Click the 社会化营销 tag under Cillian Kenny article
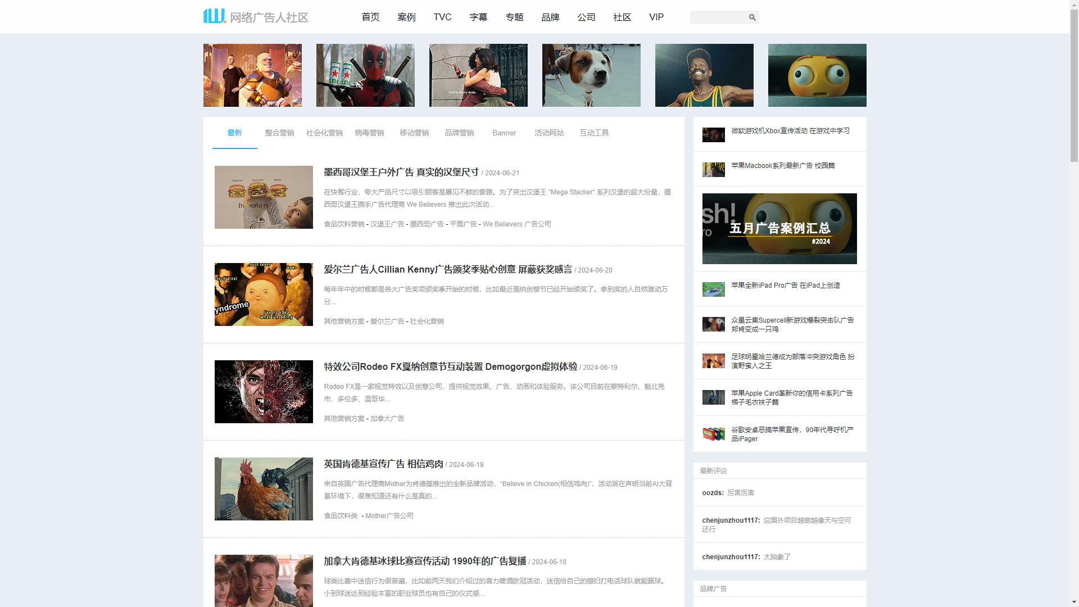The image size is (1079, 607). pos(427,321)
